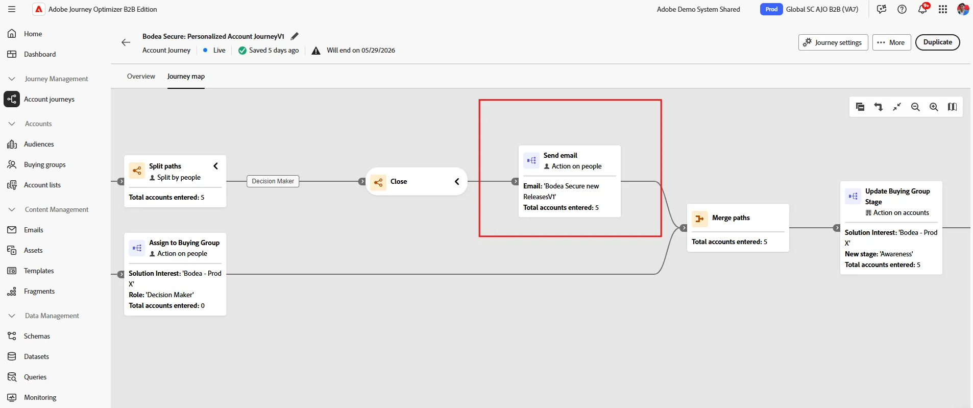
Task: Click the Decision Maker path label
Action: tap(273, 181)
